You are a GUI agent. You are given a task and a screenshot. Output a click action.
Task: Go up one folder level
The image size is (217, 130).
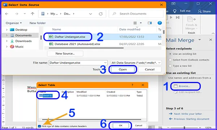click(x=33, y=14)
